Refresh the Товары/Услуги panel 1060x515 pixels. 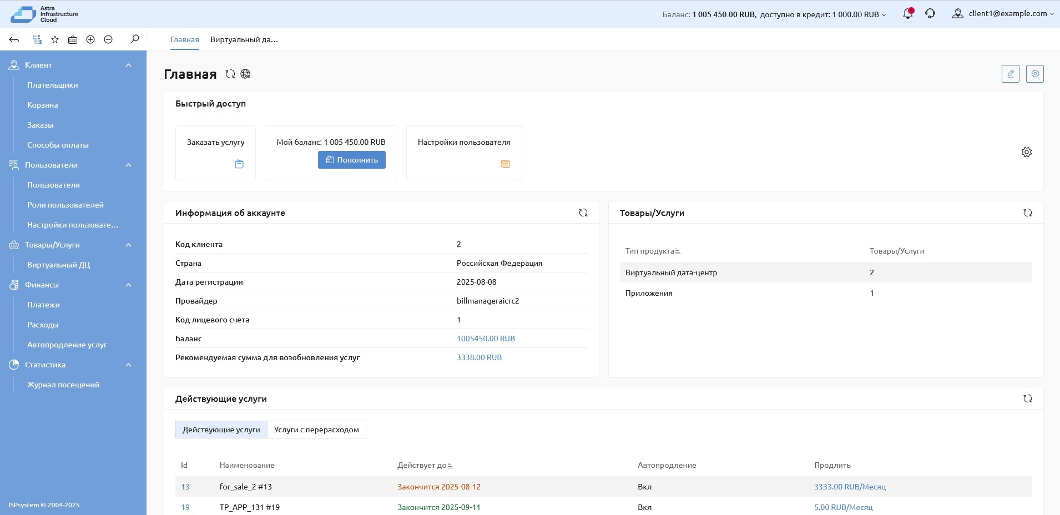(x=1028, y=213)
